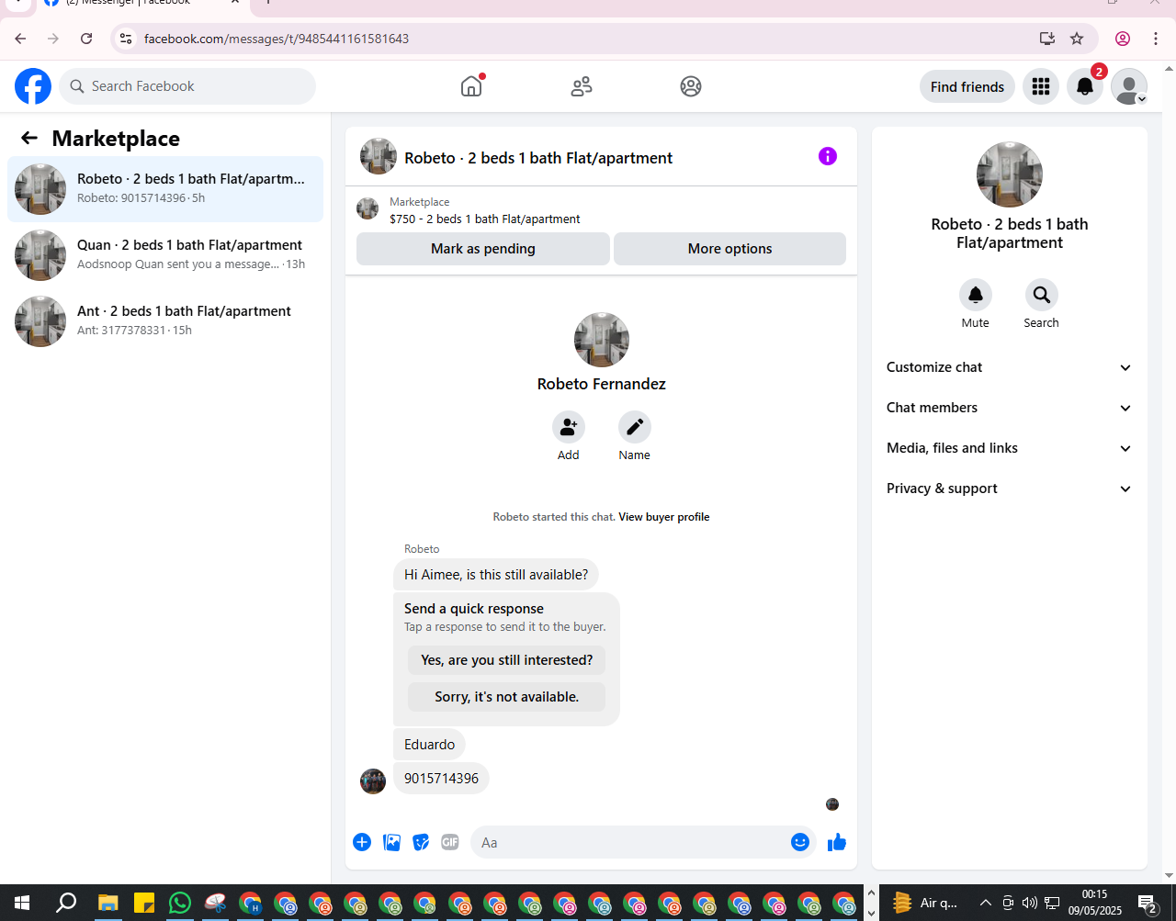The height and width of the screenshot is (921, 1176).
Task: Click the browser back arrow
Action: click(x=20, y=39)
